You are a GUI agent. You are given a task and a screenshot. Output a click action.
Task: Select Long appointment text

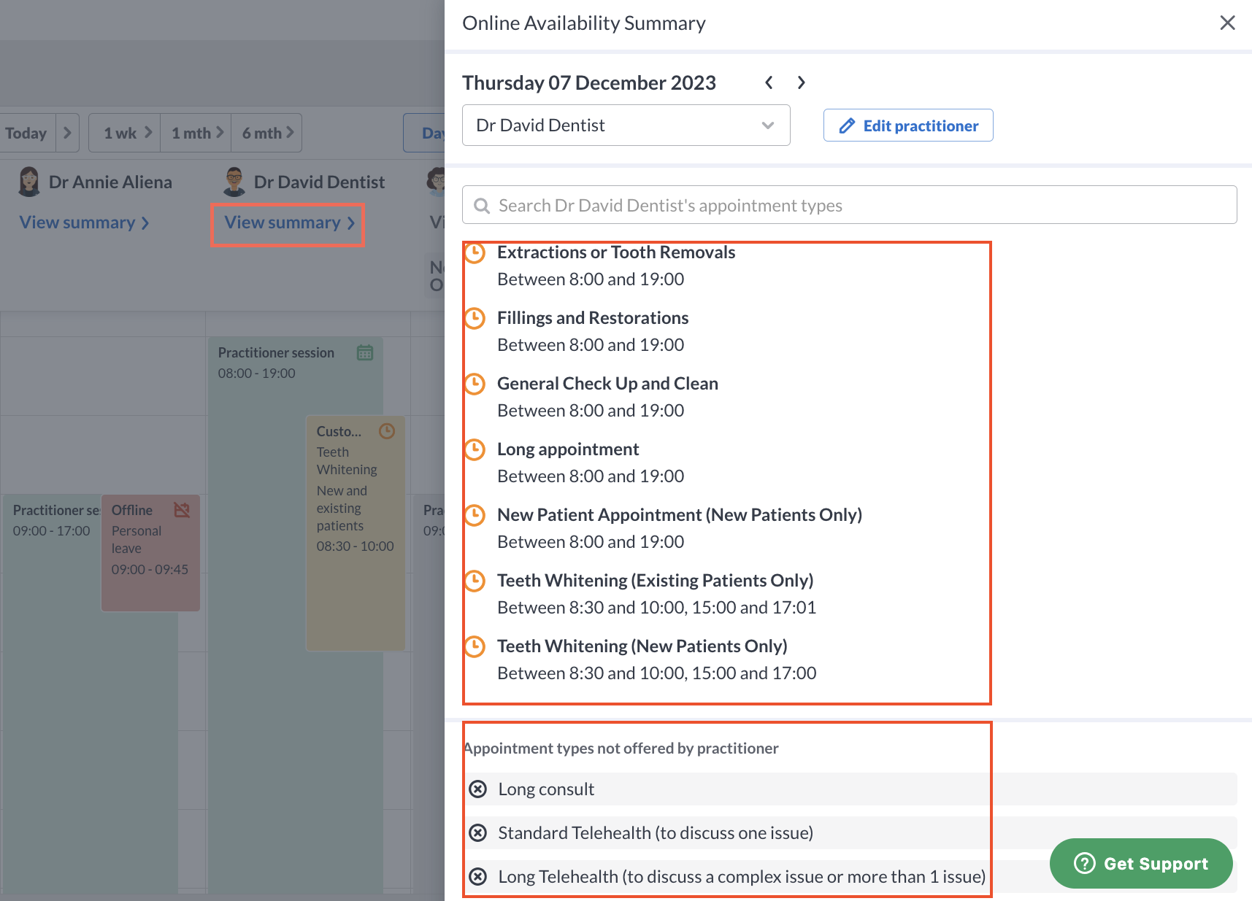[568, 449]
